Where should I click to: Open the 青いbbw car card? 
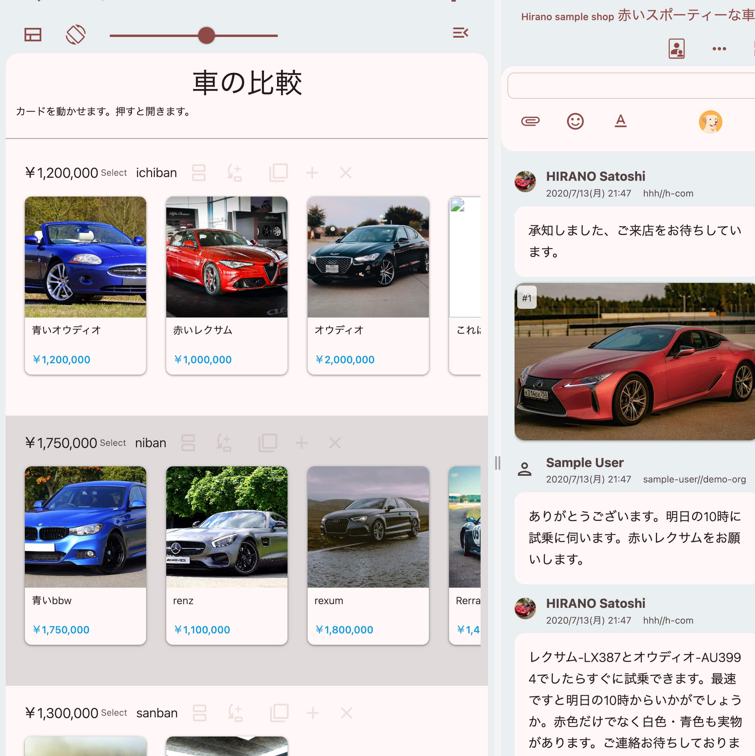(85, 555)
